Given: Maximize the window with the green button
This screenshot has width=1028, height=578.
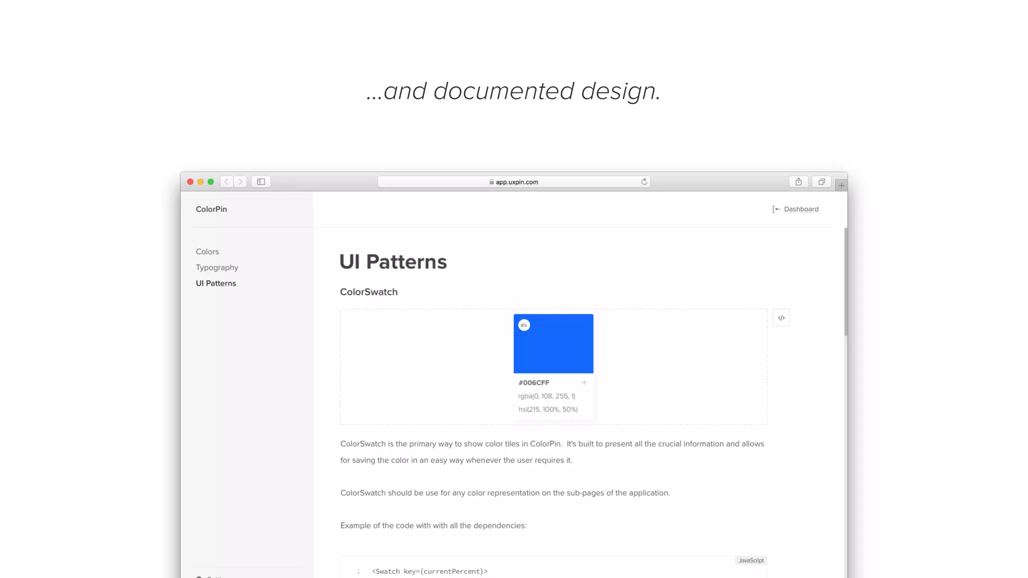Looking at the screenshot, I should coord(211,182).
